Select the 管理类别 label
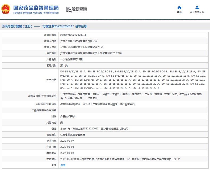This screenshot has width=210, height=170. point(51,66)
